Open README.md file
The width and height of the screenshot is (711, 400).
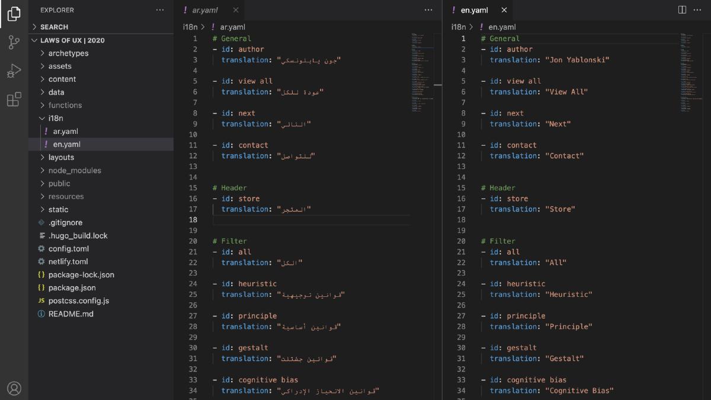coord(71,314)
